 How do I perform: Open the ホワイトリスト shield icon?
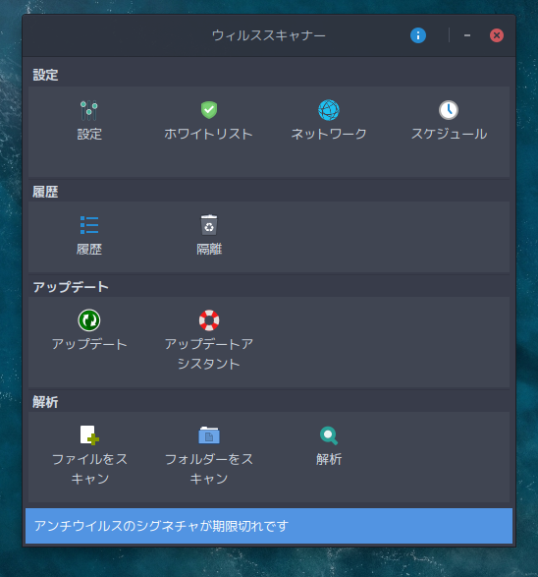tap(209, 110)
